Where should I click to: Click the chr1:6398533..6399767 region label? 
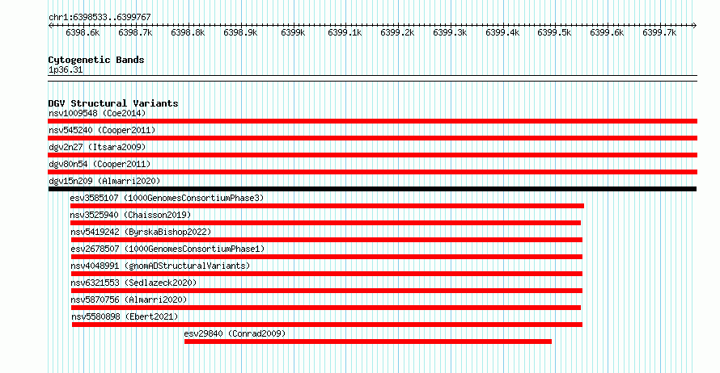(x=100, y=17)
